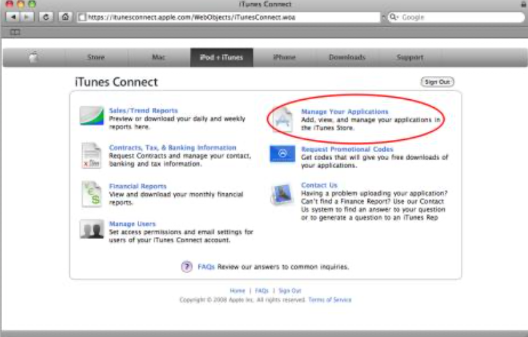Reload the page with the refresh icon

click(46, 17)
